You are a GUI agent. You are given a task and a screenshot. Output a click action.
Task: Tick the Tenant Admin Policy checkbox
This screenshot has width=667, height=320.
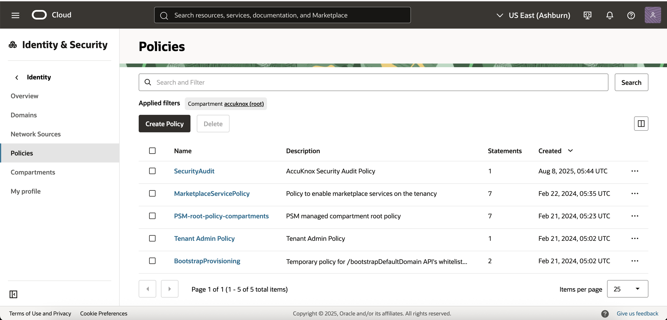152,239
